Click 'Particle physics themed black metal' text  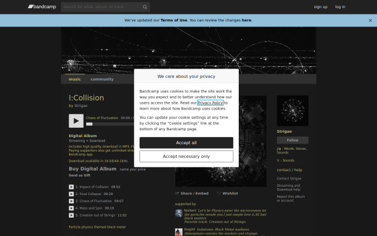coord(97,227)
